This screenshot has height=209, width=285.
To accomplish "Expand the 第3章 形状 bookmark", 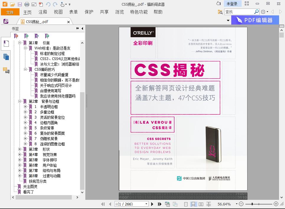I will (x=19, y=149).
